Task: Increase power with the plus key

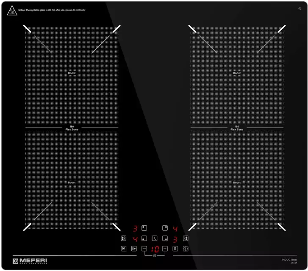Action: point(165,249)
